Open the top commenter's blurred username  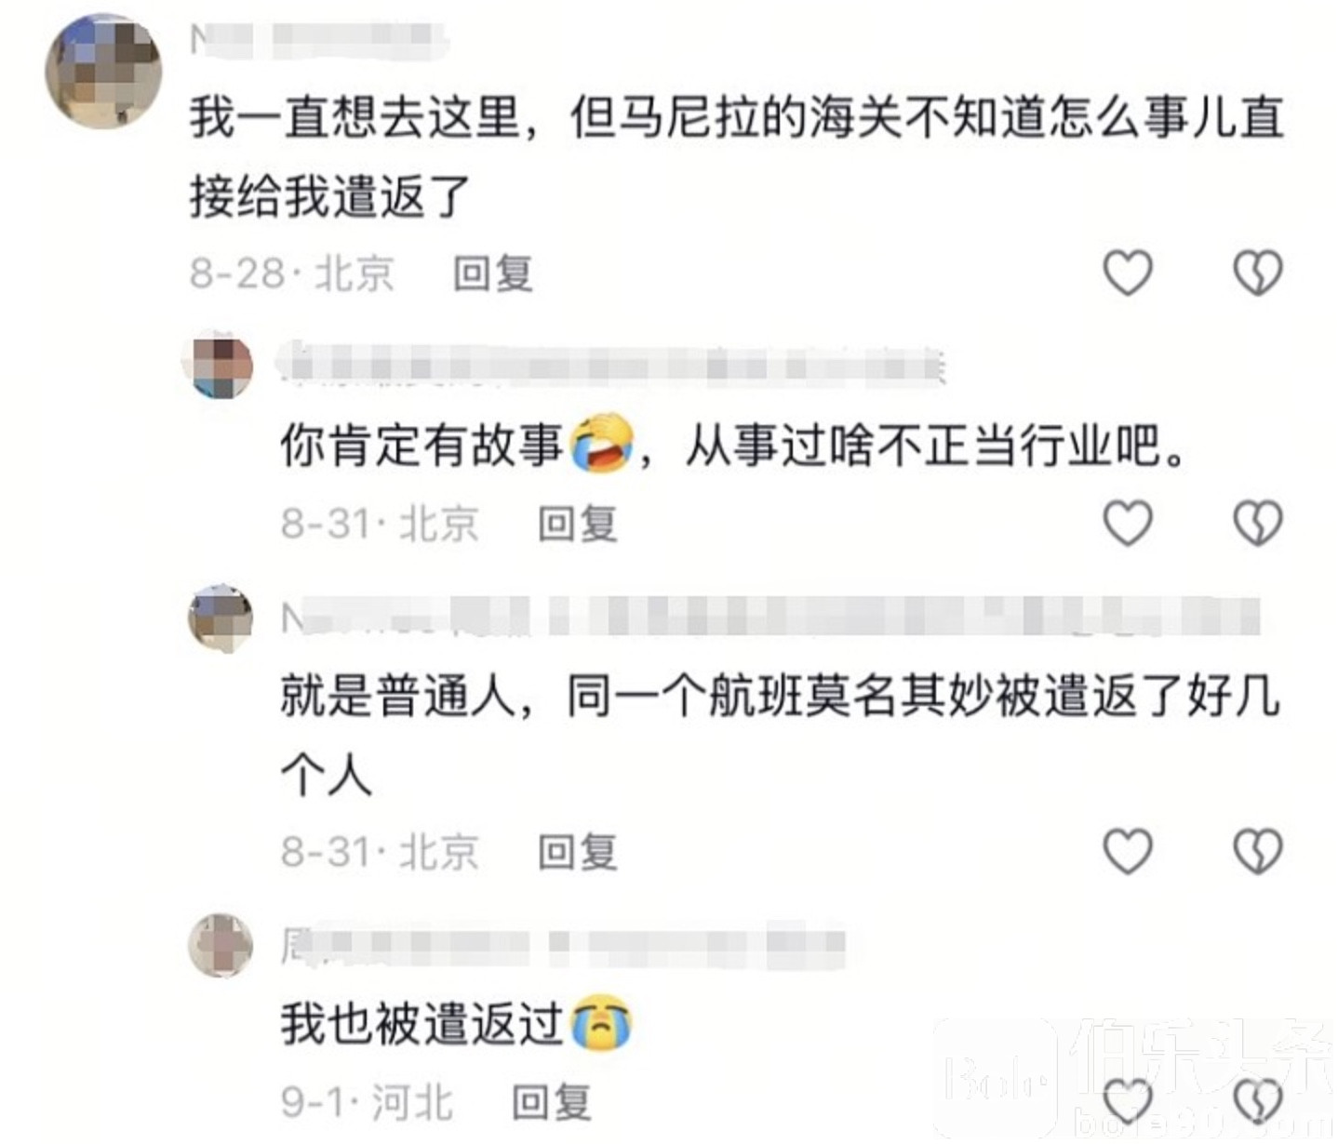(319, 40)
